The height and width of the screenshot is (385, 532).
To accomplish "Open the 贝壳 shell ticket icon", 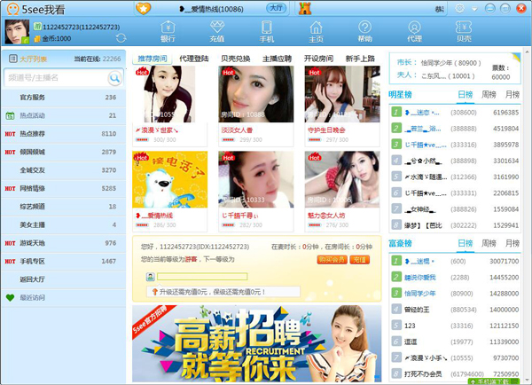I will pyautogui.click(x=464, y=32).
